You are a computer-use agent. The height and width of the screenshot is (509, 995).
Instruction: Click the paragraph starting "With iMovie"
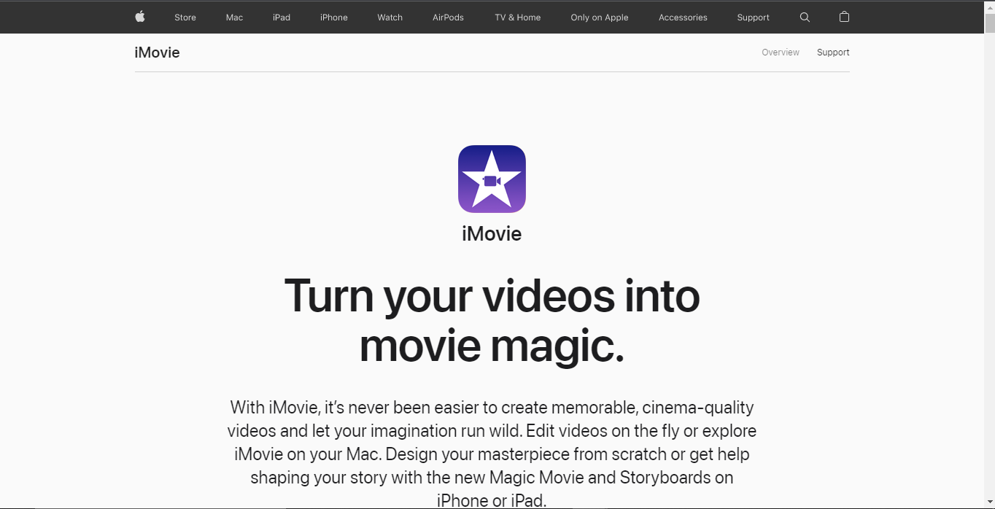(x=492, y=454)
